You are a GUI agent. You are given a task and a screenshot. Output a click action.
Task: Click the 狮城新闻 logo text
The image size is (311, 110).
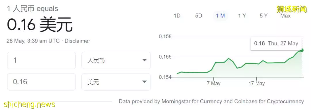[291, 9]
